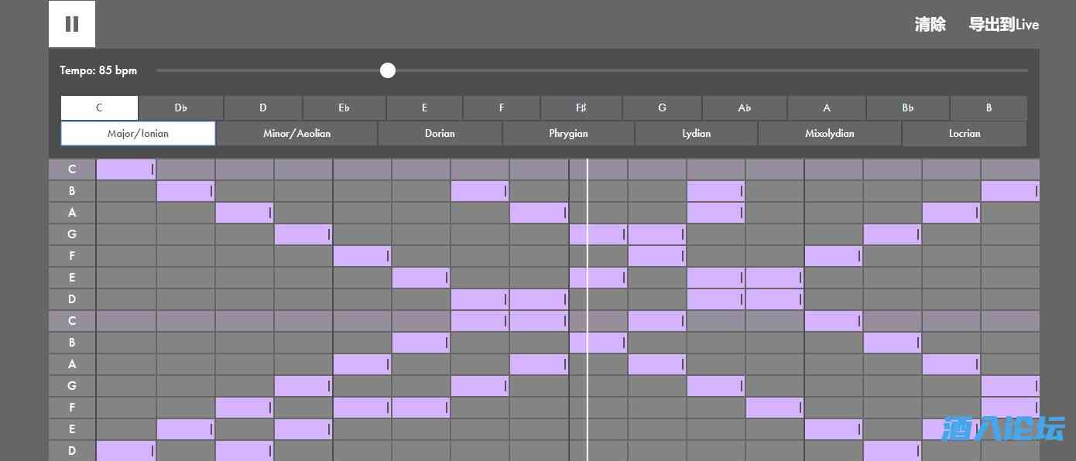Select Minor/Aeolian scale mode

pos(296,133)
